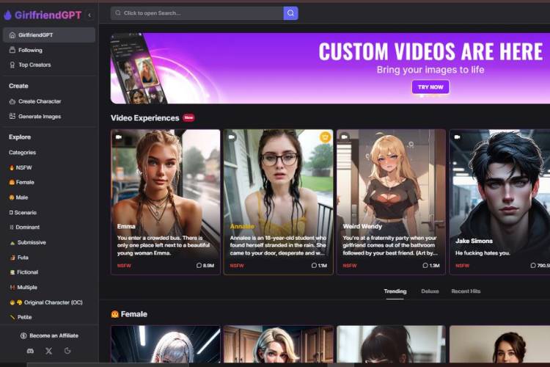Toggle dark mode moon icon
The height and width of the screenshot is (367, 550).
[67, 351]
